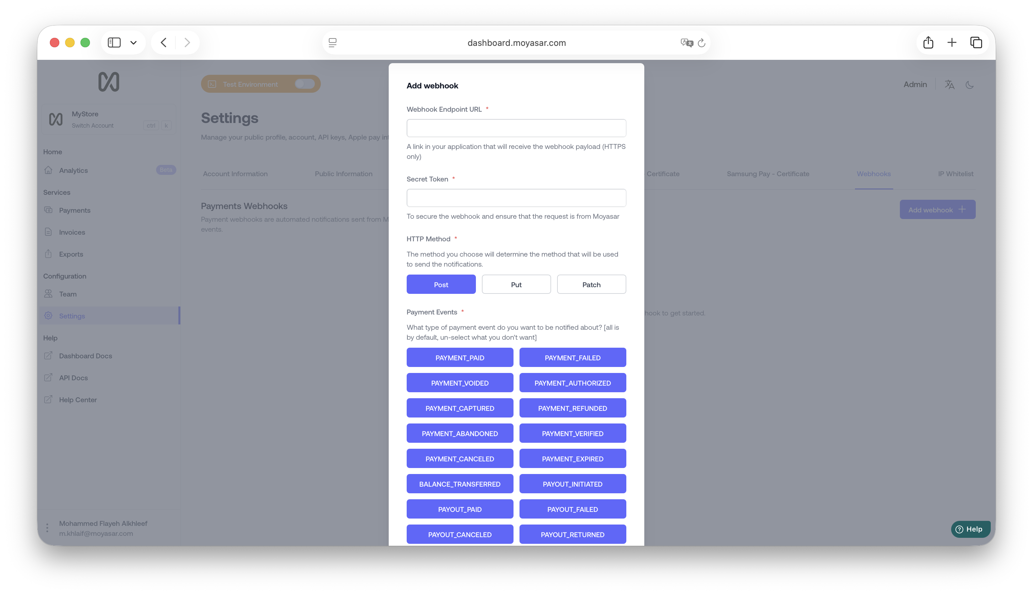Select the Patch HTTP method

(x=591, y=285)
